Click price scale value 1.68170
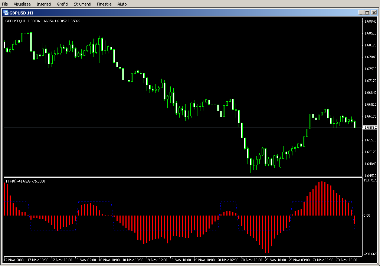 371,45
